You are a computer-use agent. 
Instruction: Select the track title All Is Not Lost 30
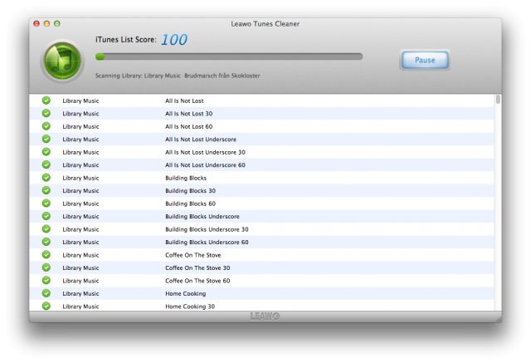pyautogui.click(x=188, y=114)
